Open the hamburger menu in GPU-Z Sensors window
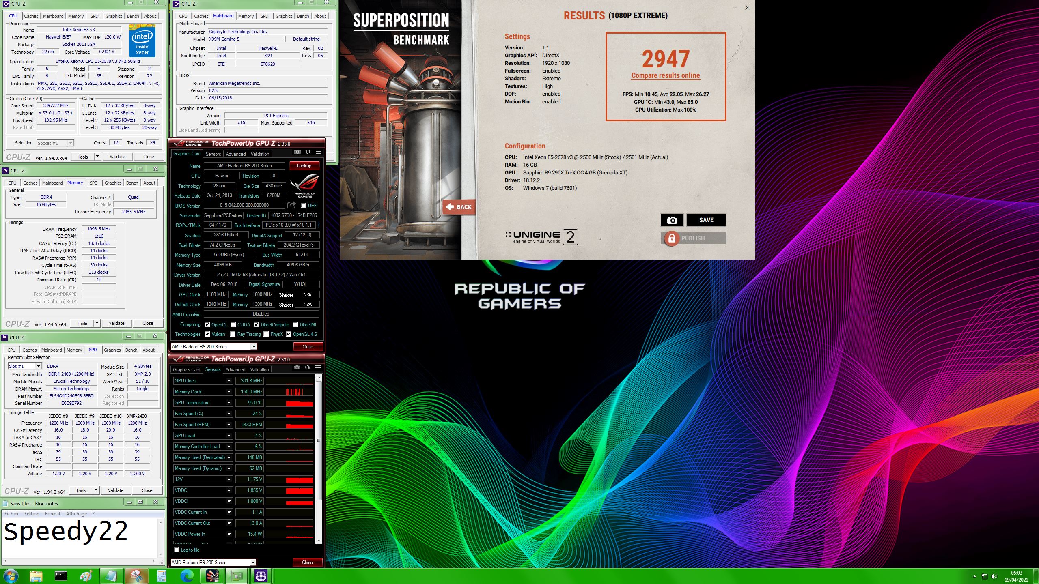The image size is (1039, 584). tap(318, 367)
